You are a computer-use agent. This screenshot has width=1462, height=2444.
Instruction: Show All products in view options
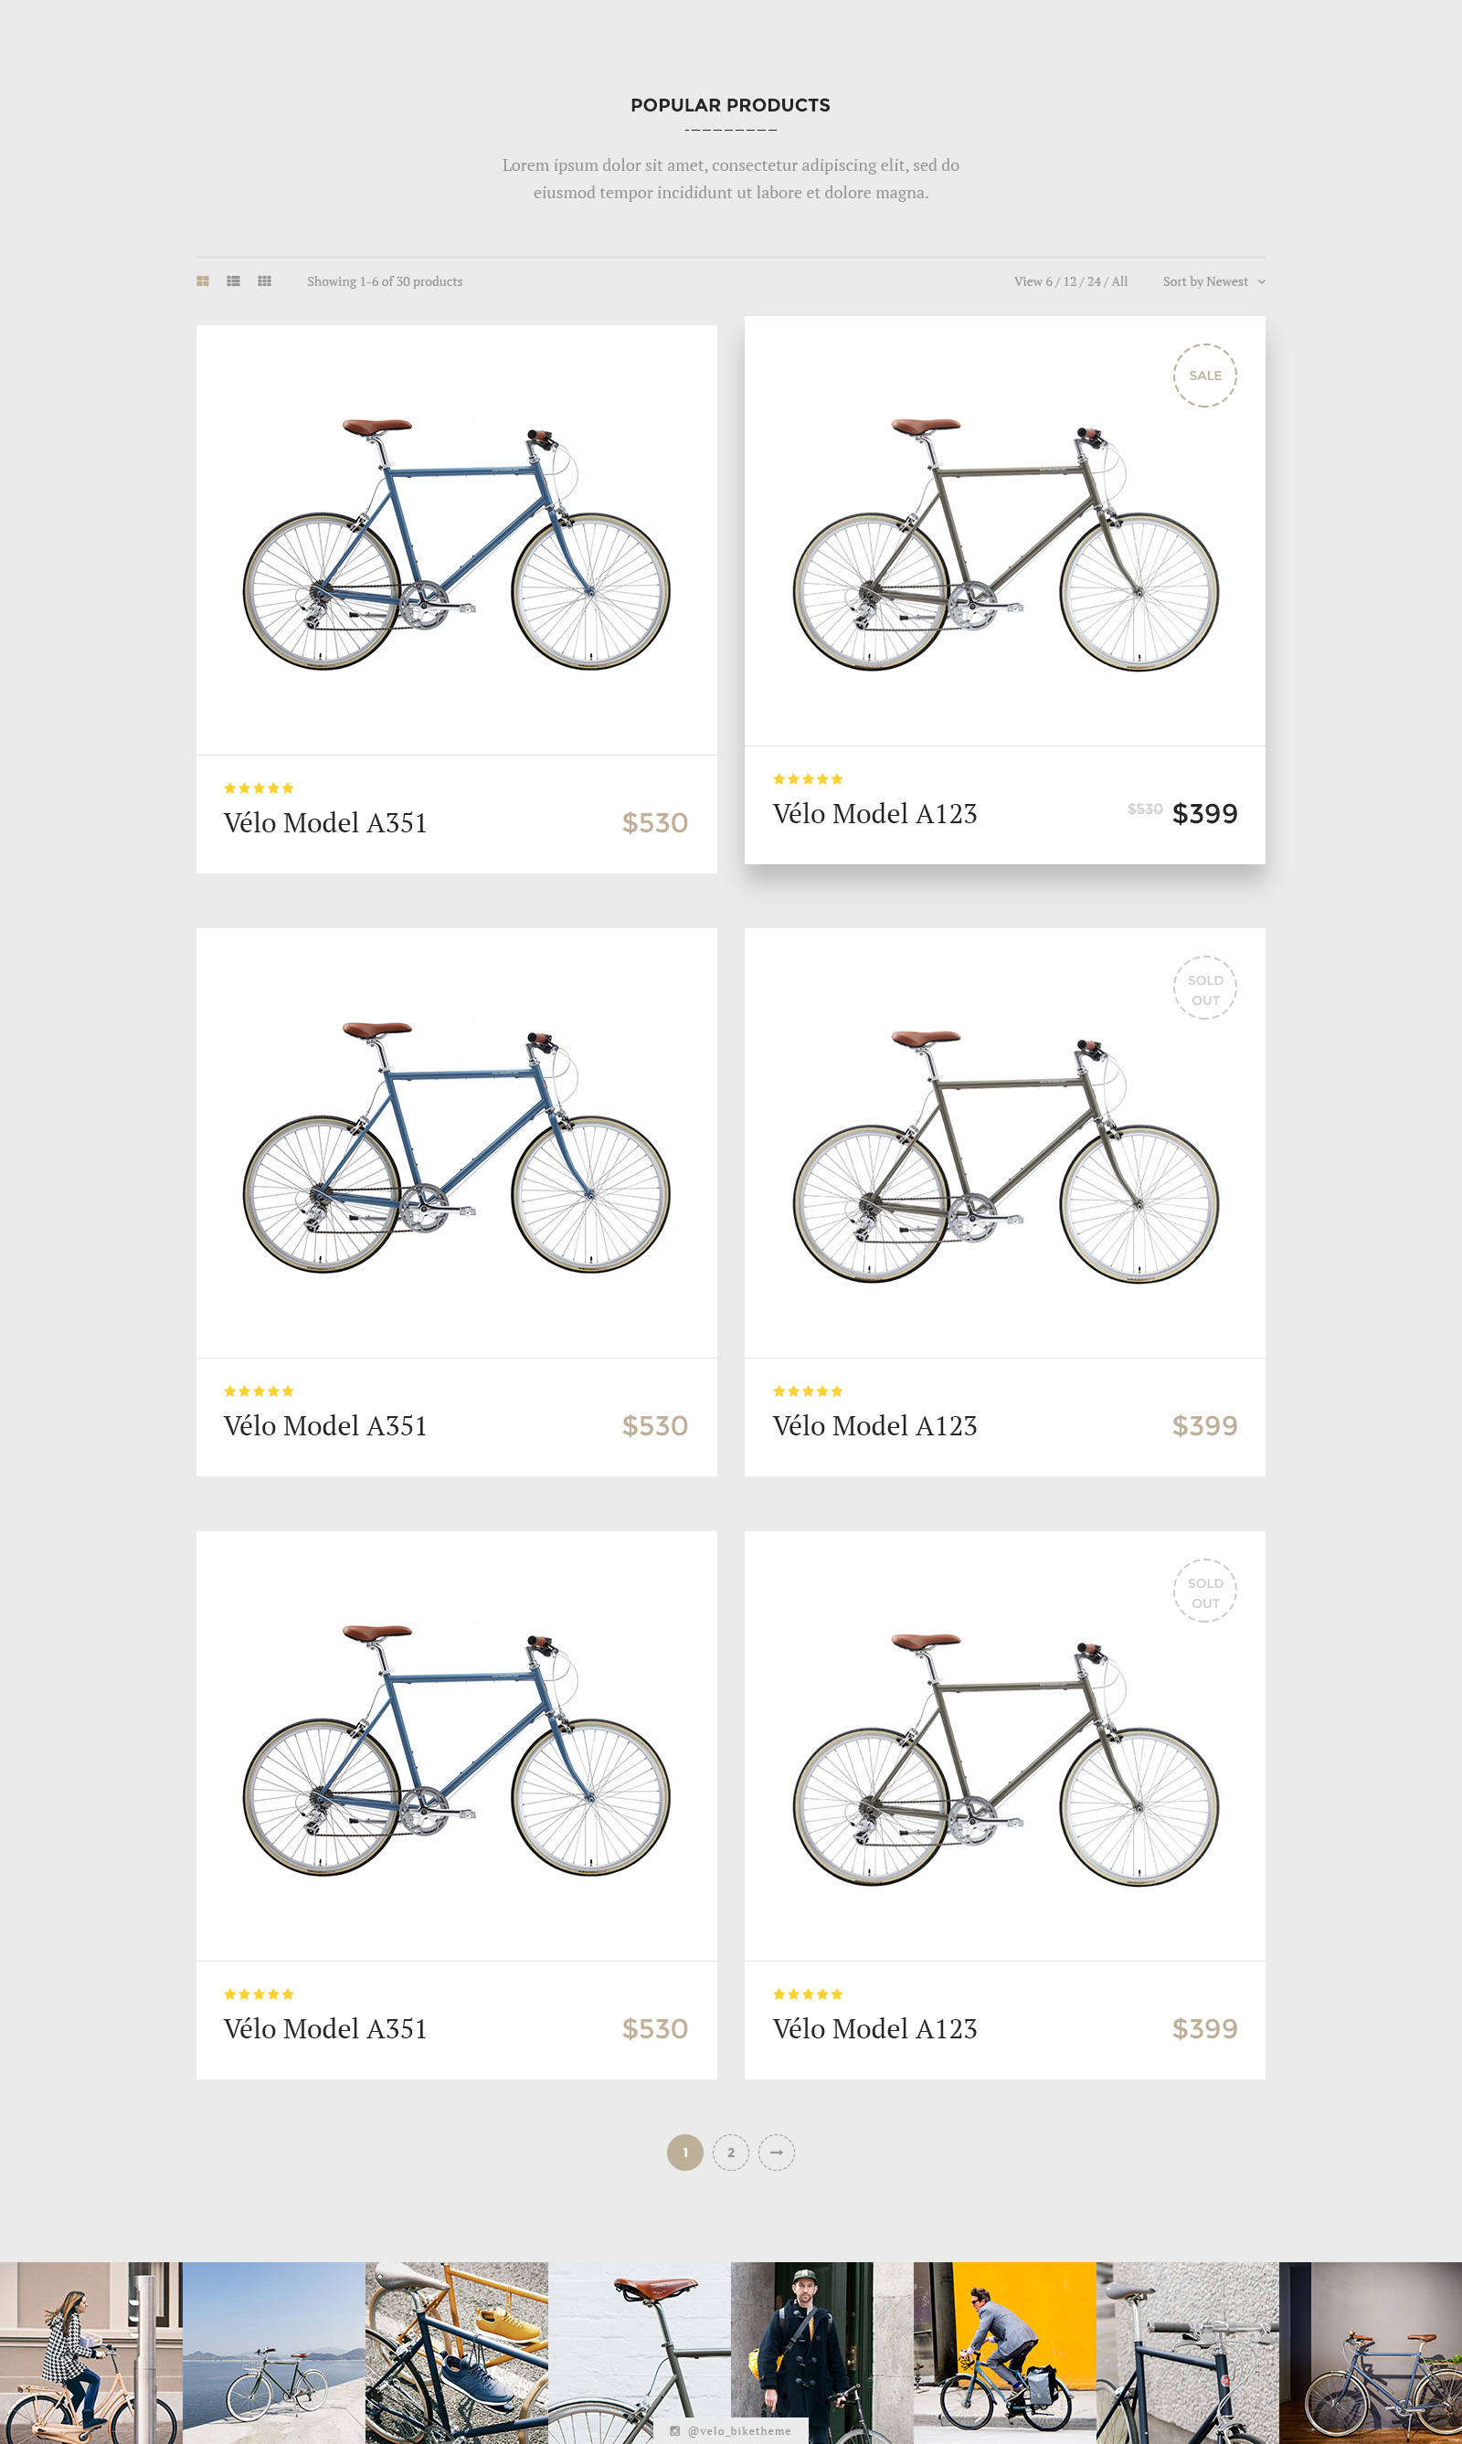(x=1119, y=281)
